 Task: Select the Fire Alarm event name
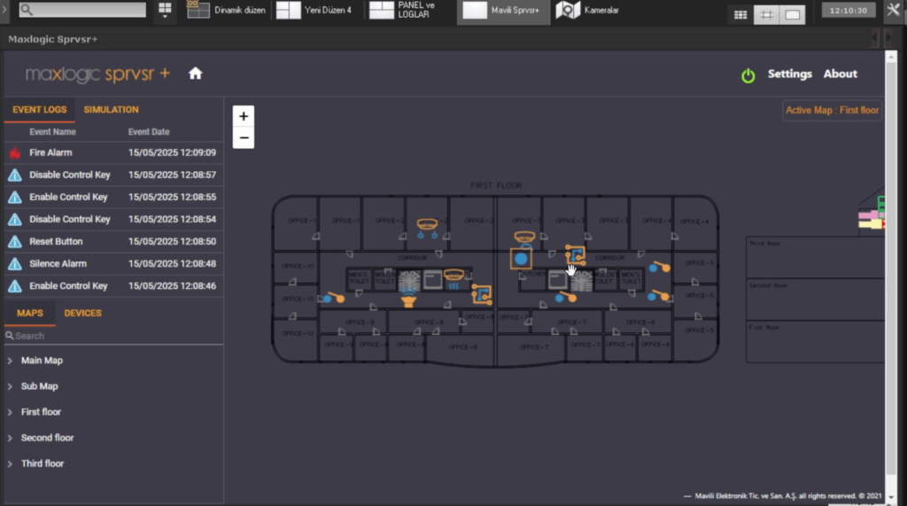pyautogui.click(x=50, y=152)
